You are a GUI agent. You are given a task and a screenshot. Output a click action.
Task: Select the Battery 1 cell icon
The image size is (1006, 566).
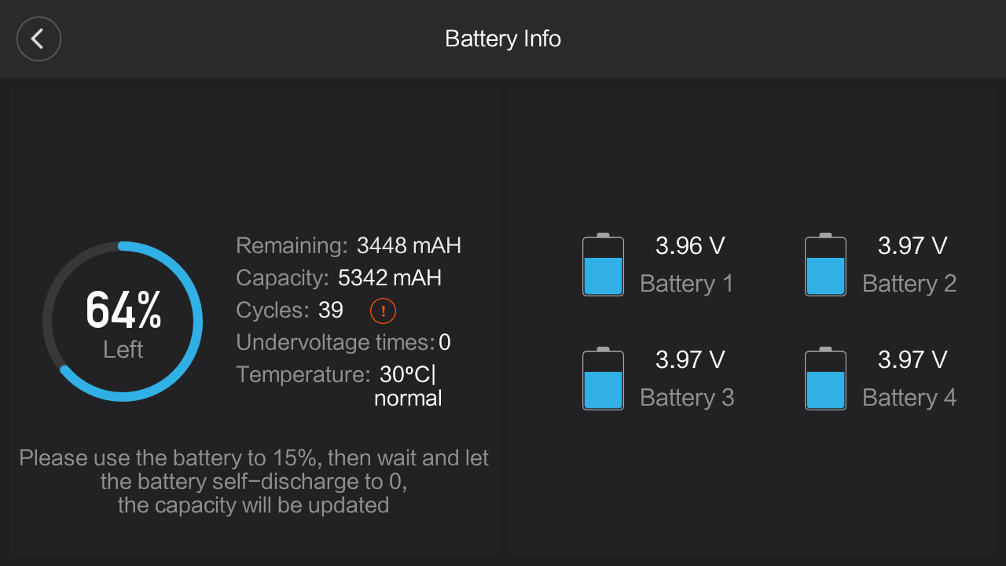click(x=603, y=266)
